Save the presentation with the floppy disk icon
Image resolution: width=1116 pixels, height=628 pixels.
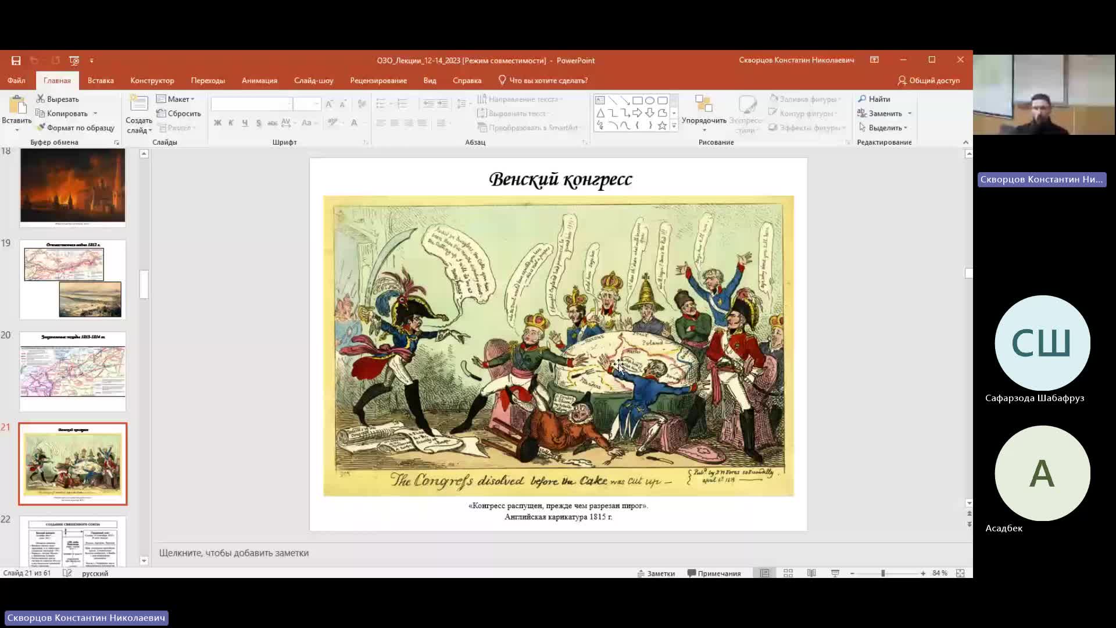(16, 60)
